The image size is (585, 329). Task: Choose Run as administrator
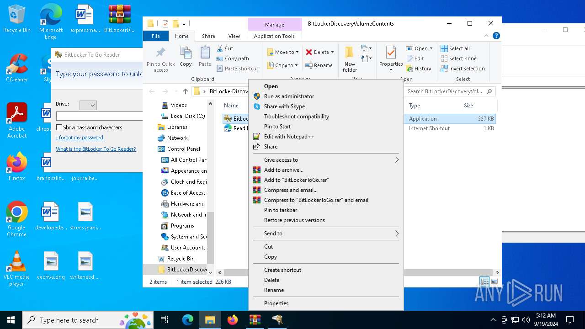coord(326,96)
